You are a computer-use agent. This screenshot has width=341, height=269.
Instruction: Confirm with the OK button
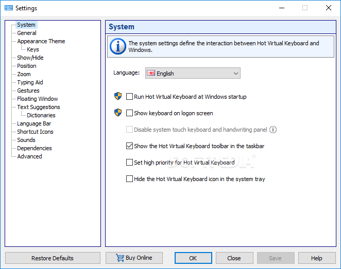pyautogui.click(x=193, y=258)
